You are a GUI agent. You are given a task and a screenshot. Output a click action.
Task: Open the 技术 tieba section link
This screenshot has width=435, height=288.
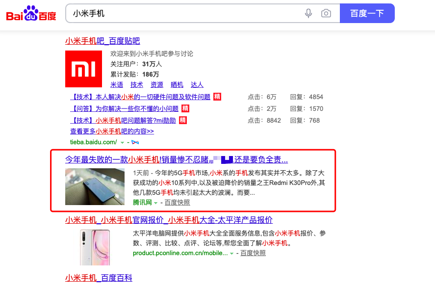137,84
